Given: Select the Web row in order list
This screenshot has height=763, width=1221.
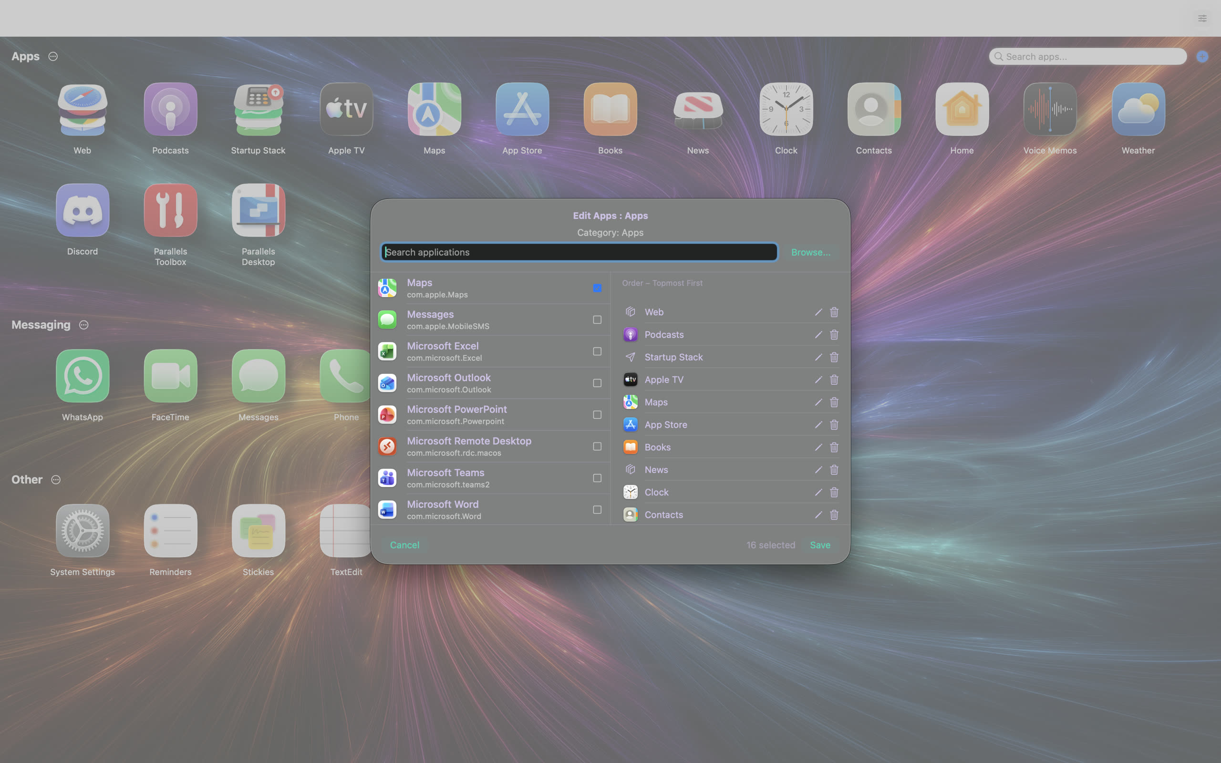Looking at the screenshot, I should 731,312.
